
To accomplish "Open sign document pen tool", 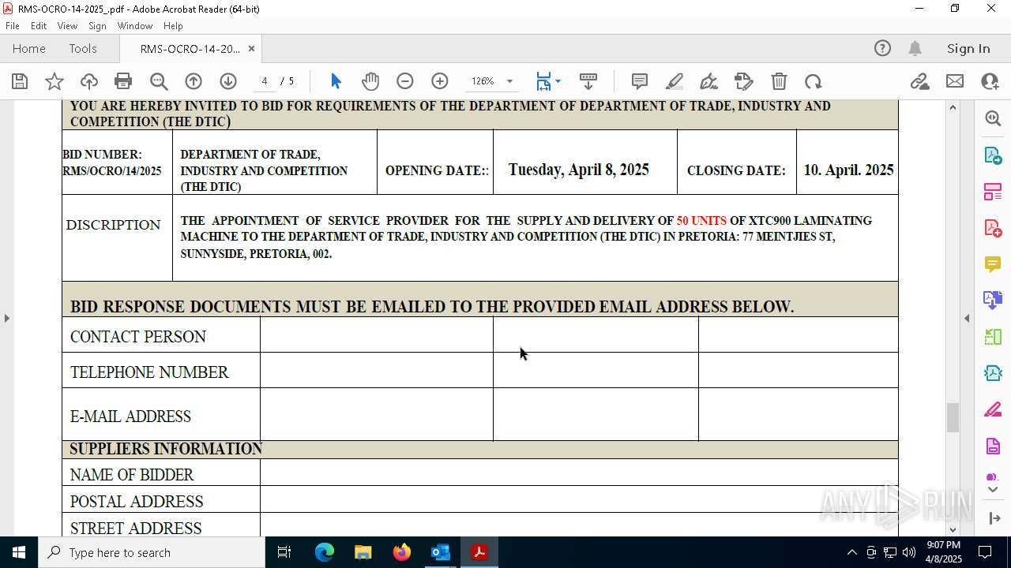I will 709,81.
